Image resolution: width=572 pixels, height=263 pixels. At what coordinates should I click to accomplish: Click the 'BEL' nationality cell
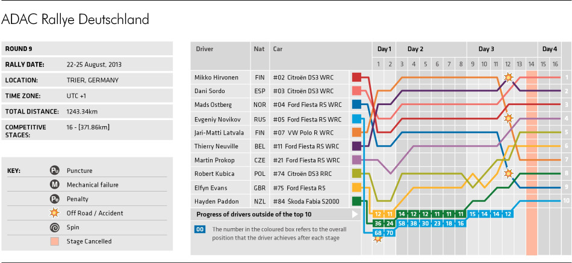tap(259, 147)
